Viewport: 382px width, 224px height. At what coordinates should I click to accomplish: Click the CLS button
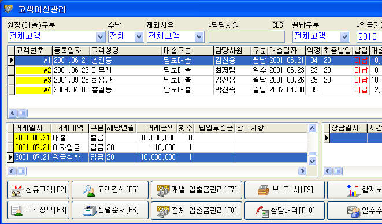278,25
